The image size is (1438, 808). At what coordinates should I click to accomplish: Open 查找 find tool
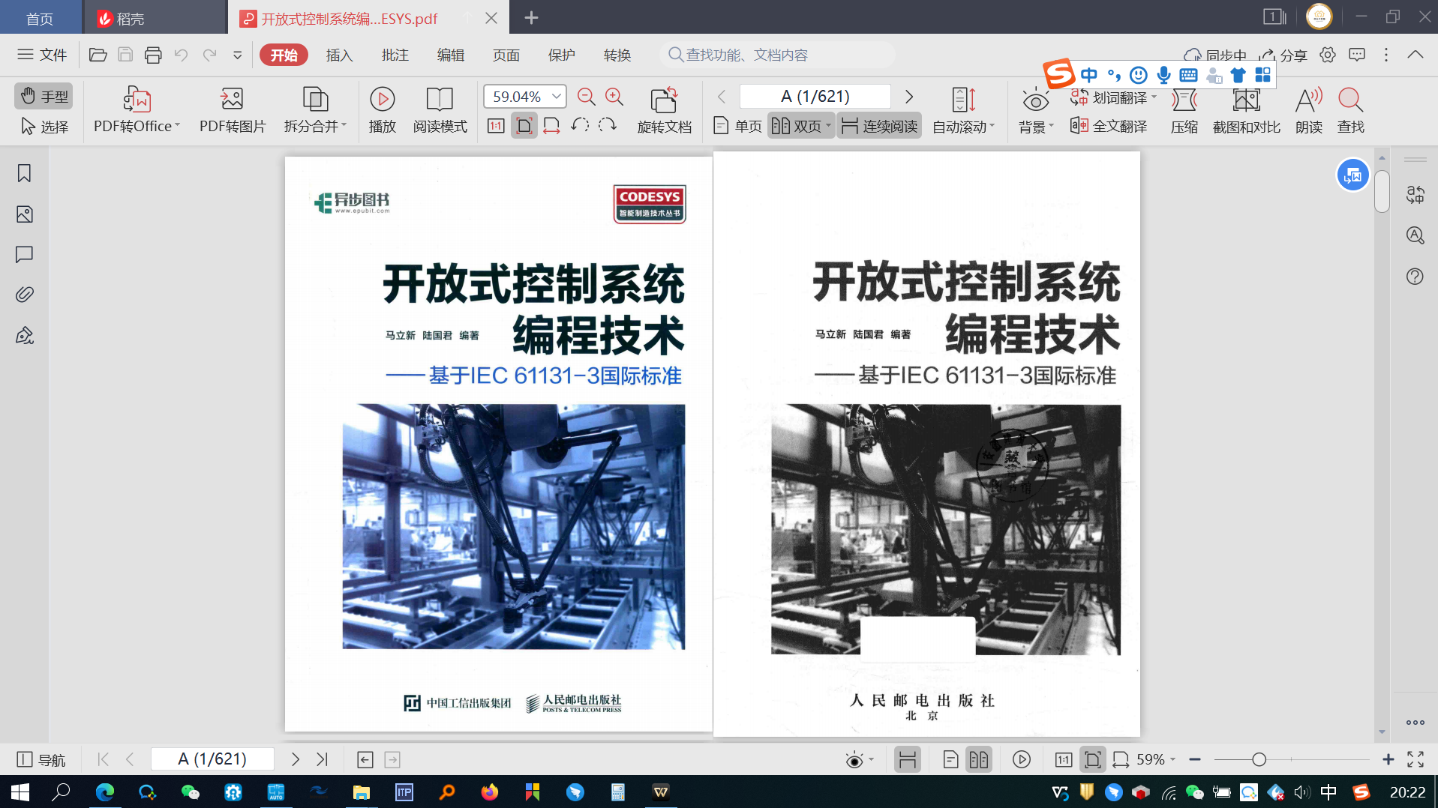coord(1351,110)
